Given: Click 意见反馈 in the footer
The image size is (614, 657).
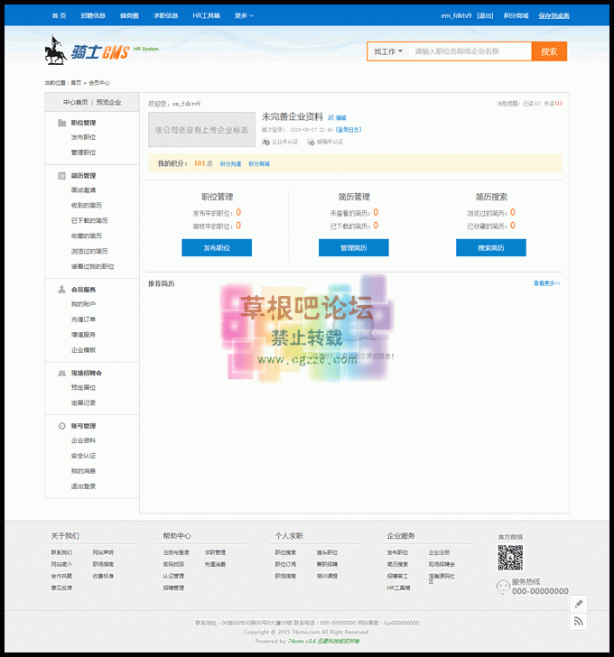Looking at the screenshot, I should click(x=61, y=588).
